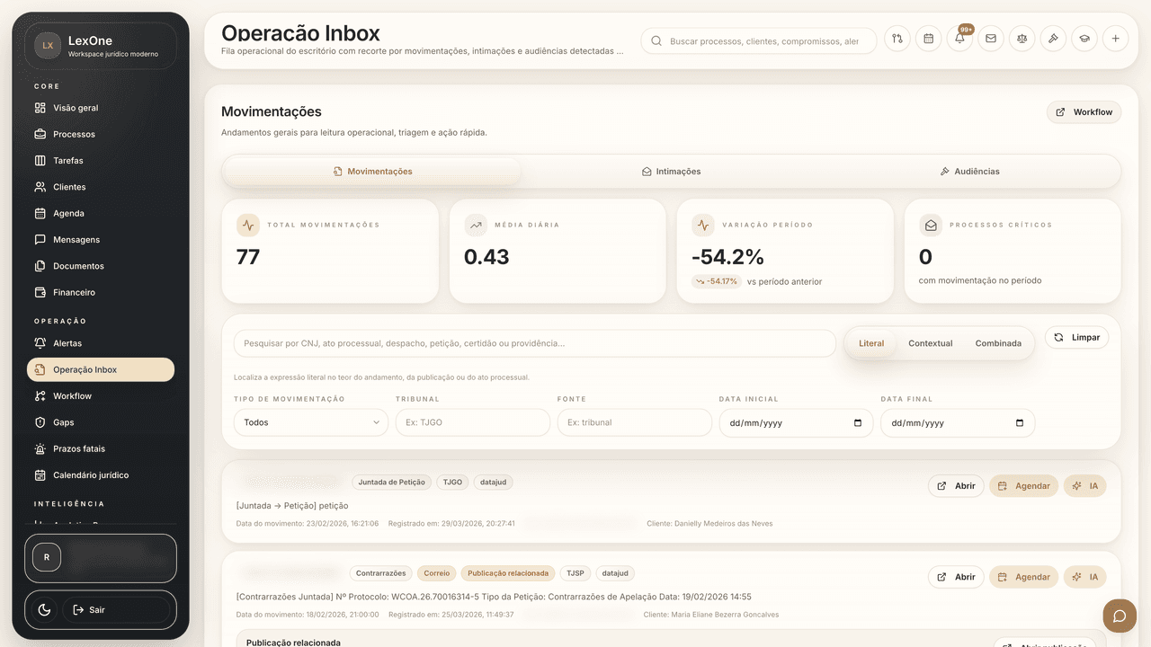This screenshot has width=1151, height=647.
Task: Switch search mode to Contextual
Action: [930, 343]
